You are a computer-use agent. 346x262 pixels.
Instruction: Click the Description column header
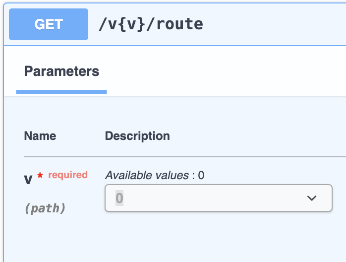137,135
